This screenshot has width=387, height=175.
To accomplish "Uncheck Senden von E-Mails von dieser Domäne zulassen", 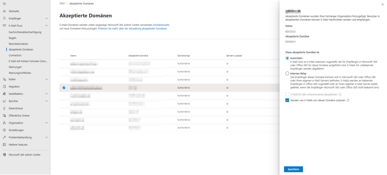I will click(287, 100).
